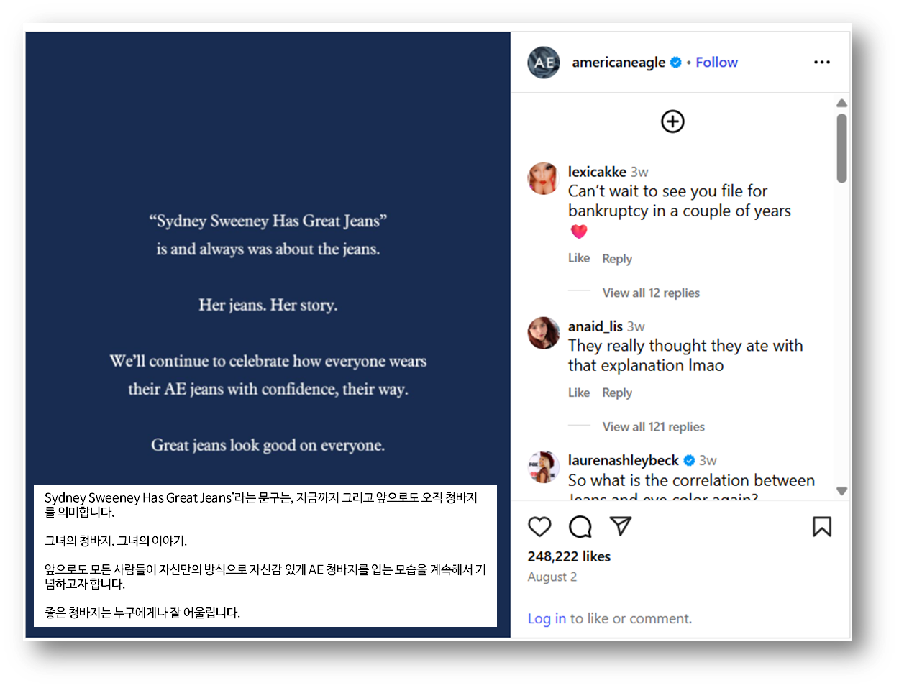
Task: Like anaid_lis's comment
Action: pos(579,393)
